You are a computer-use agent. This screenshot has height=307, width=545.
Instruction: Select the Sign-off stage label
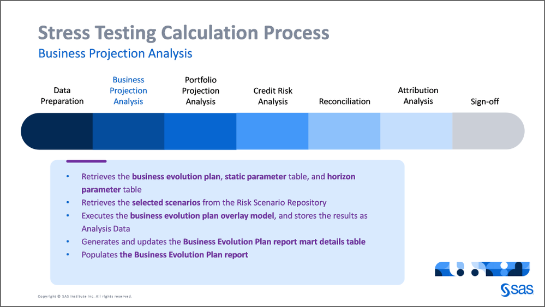[x=485, y=101]
